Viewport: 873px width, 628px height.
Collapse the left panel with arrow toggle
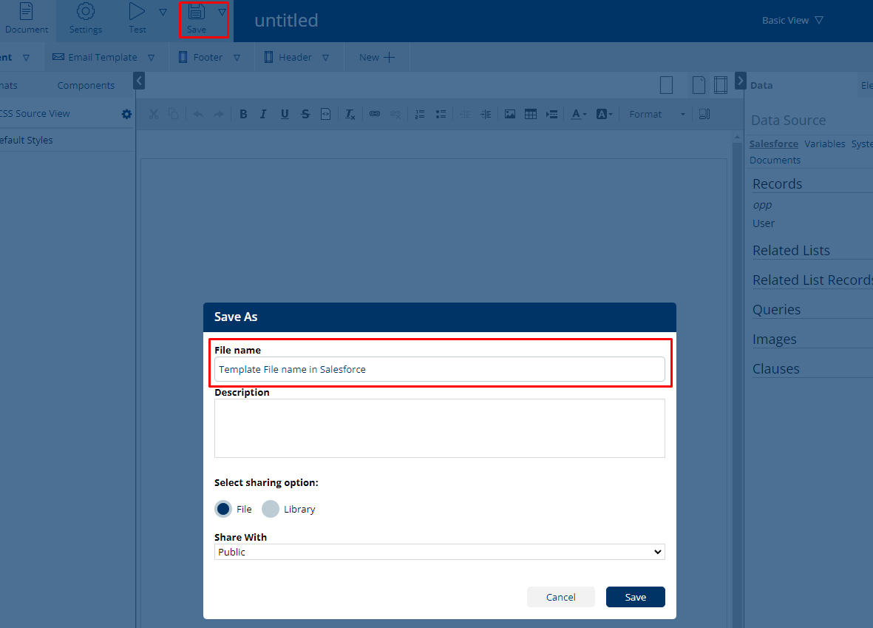tap(139, 81)
